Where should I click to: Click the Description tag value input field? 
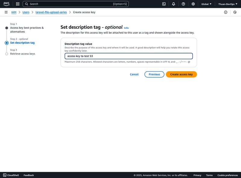coord(129,56)
